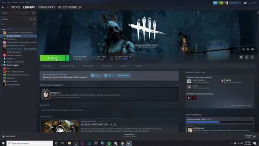Click the release update news thumbnail

coord(60,126)
